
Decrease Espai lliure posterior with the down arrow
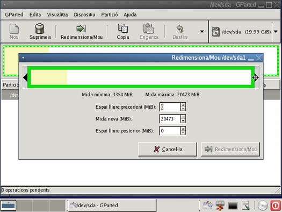[183, 133]
